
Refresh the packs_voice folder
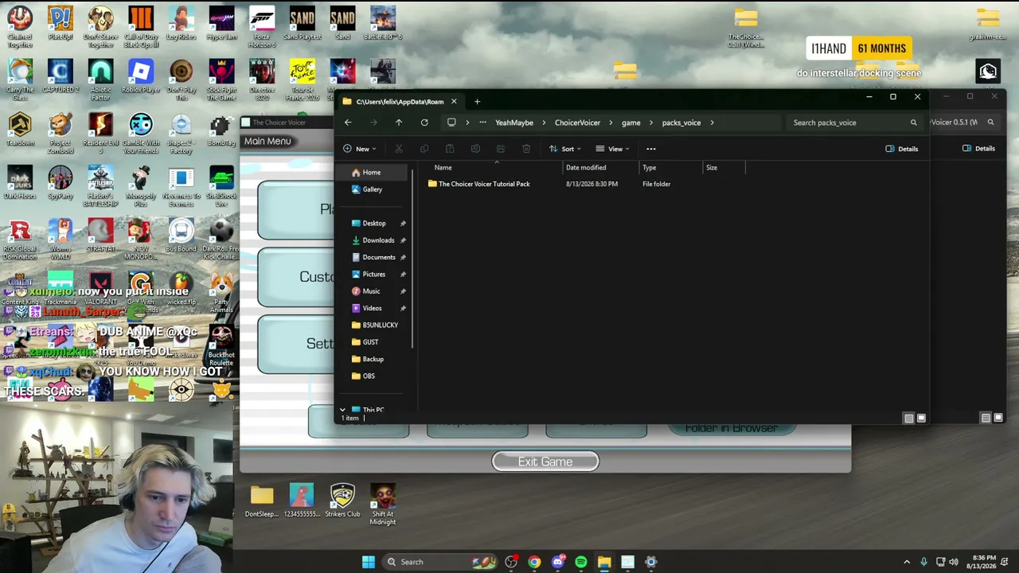tap(424, 123)
